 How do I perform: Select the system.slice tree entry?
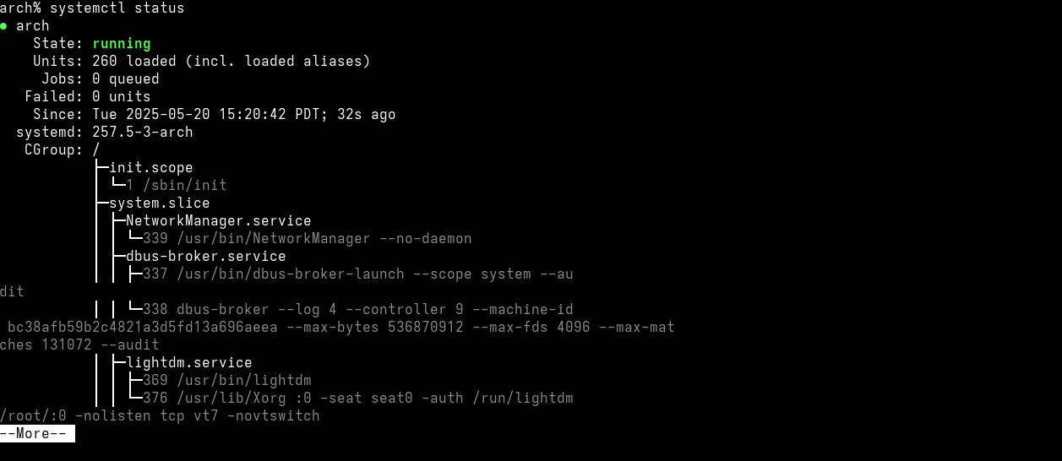[x=159, y=203]
